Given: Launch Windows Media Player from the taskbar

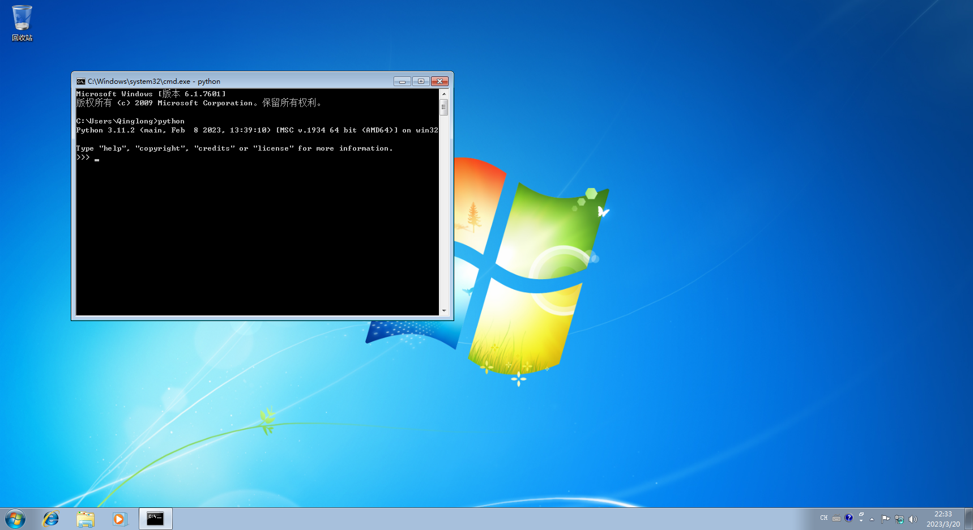Looking at the screenshot, I should coord(120,519).
